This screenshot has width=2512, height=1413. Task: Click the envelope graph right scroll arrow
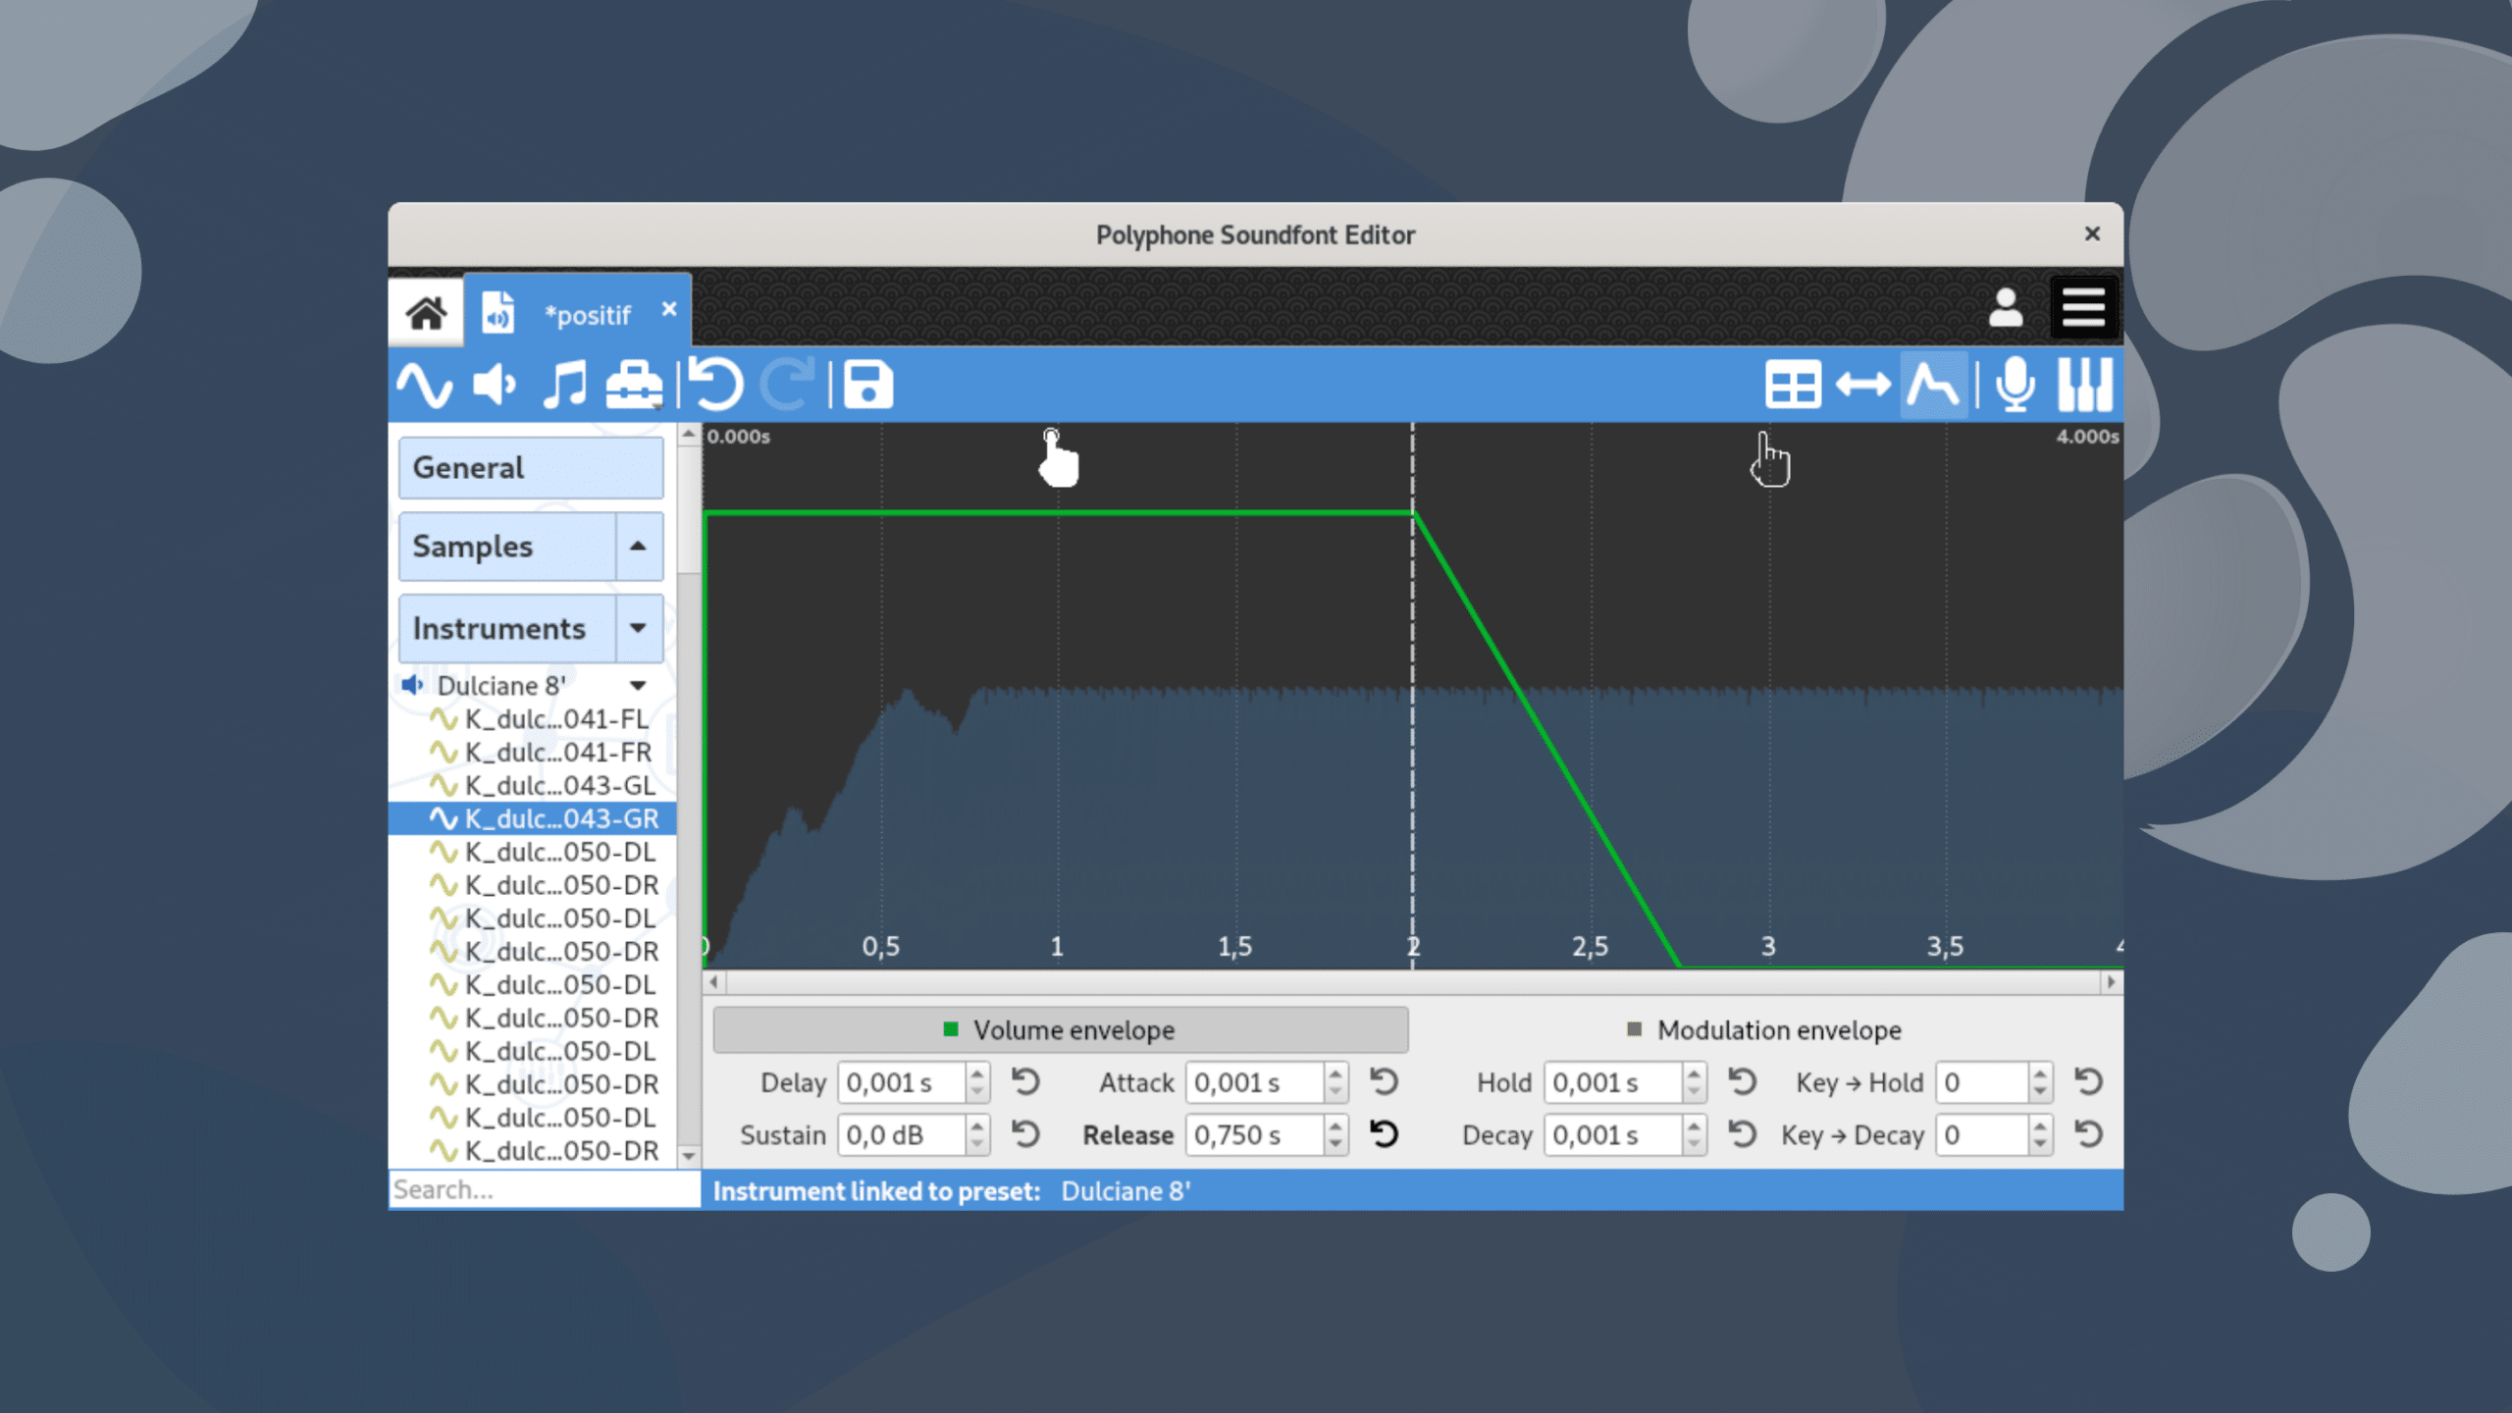tap(2111, 982)
